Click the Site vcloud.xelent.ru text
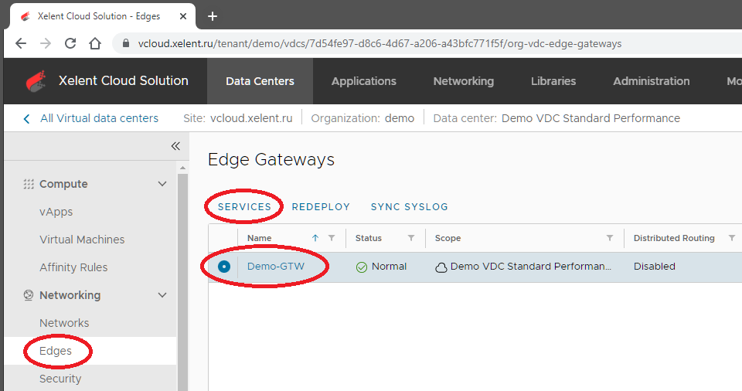 238,118
